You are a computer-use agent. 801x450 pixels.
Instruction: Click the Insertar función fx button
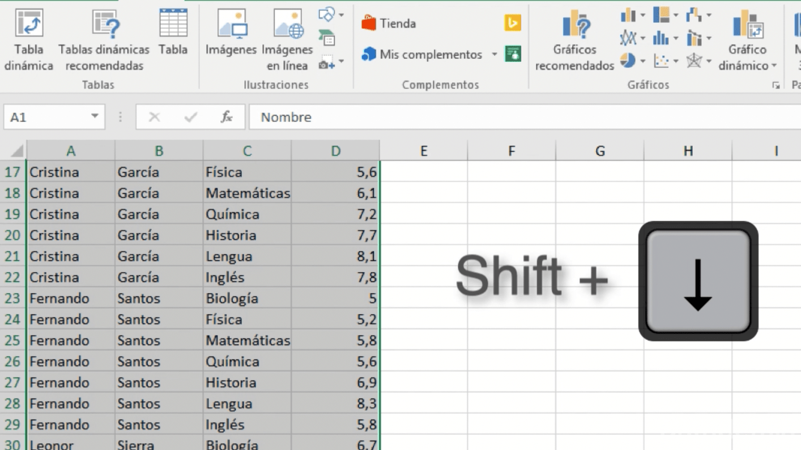(x=226, y=117)
